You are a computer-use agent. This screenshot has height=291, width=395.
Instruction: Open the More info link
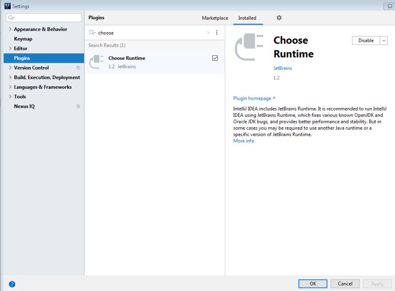243,141
